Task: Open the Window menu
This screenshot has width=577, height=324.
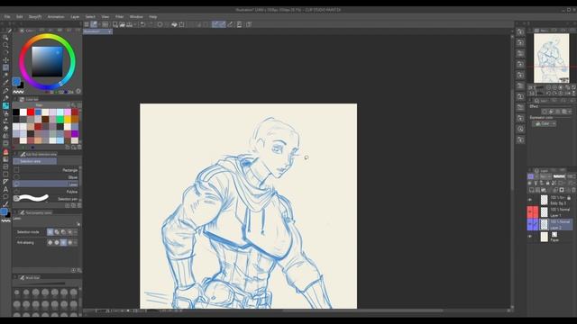Action: [136, 17]
